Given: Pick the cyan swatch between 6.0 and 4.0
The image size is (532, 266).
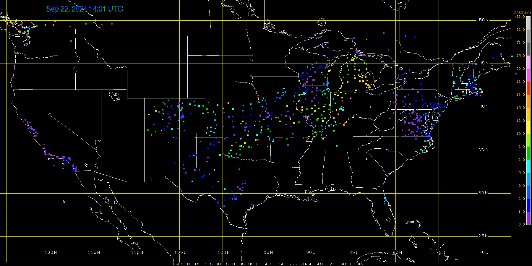Looking at the screenshot, I should [x=528, y=166].
